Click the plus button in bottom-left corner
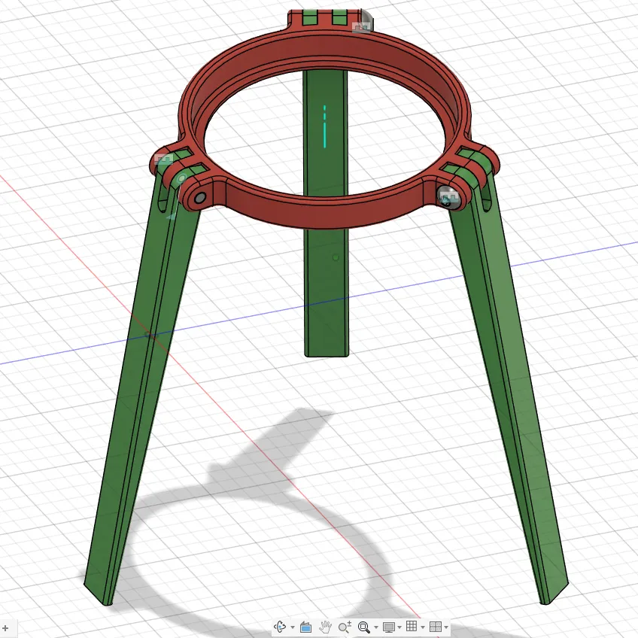Image resolution: width=638 pixels, height=638 pixels. pyautogui.click(x=5, y=629)
